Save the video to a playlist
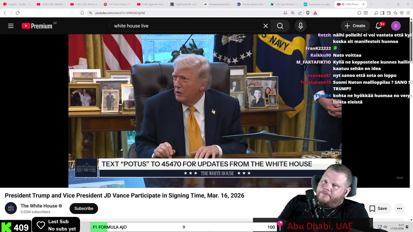The height and width of the screenshot is (232, 413). pyautogui.click(x=378, y=208)
